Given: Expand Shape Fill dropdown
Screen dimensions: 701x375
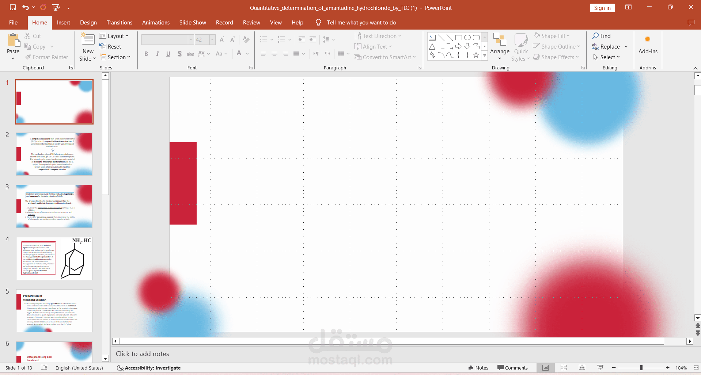Looking at the screenshot, I should 552,36.
